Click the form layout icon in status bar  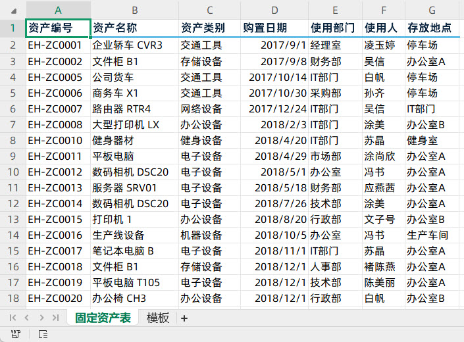click(43, 334)
